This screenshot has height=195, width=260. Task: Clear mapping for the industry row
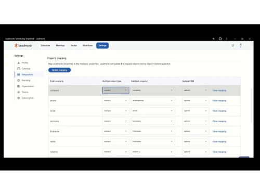point(219,152)
